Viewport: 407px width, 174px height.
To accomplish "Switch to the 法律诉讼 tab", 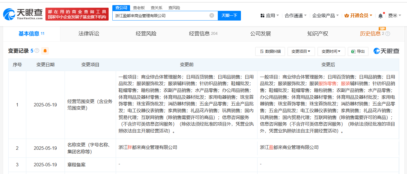I will [89, 34].
